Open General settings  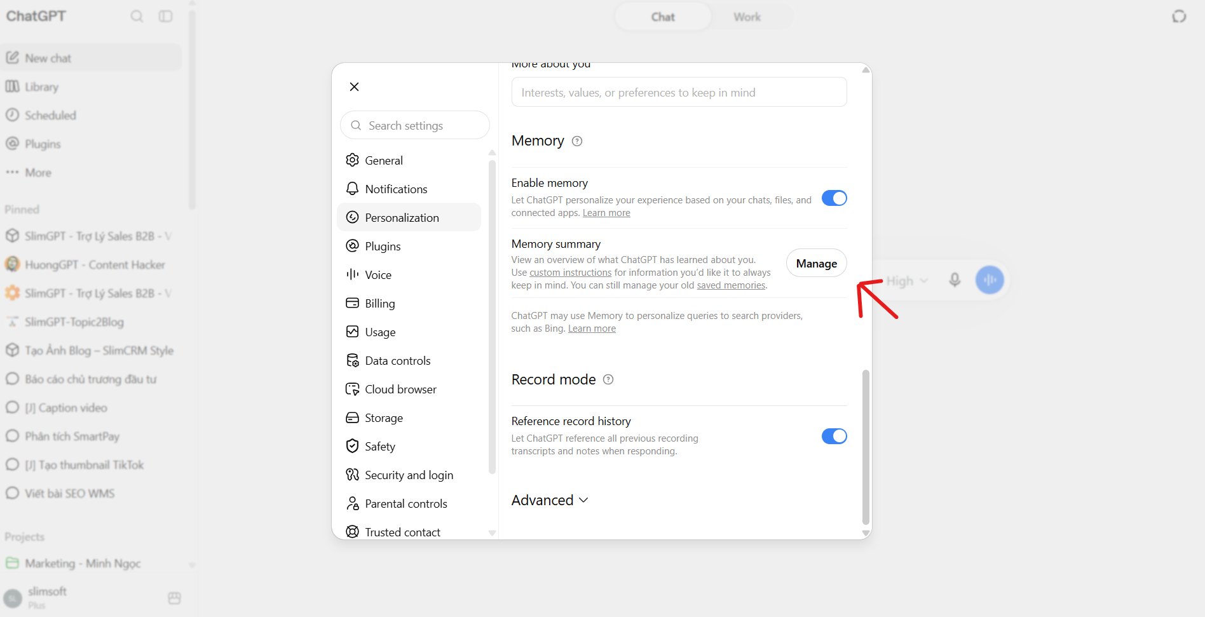tap(409, 160)
